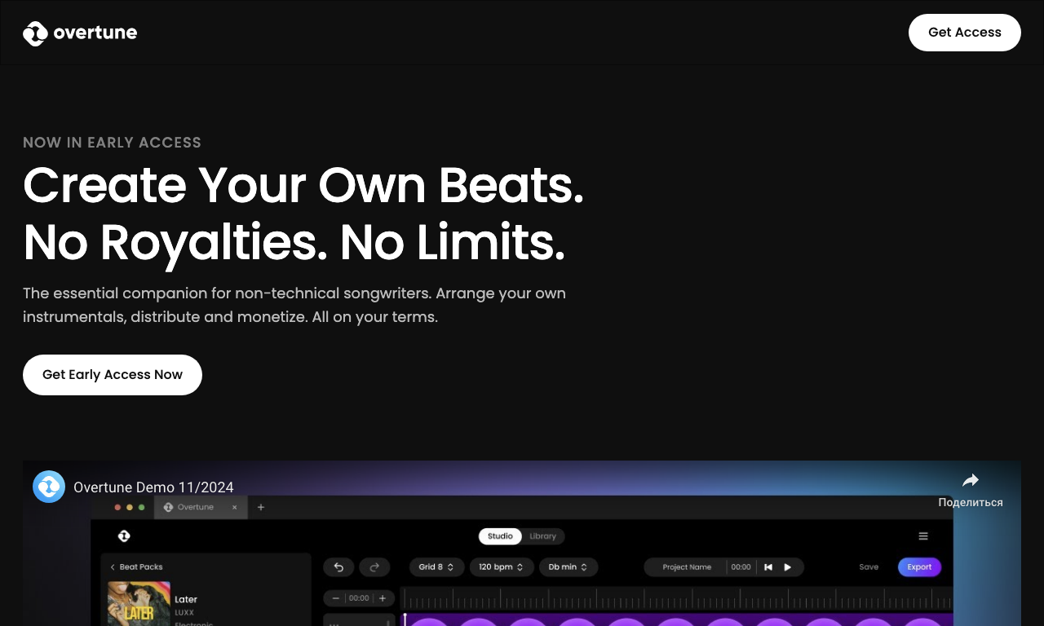The height and width of the screenshot is (626, 1044).
Task: Open the Db min key dropdown
Action: coord(568,567)
